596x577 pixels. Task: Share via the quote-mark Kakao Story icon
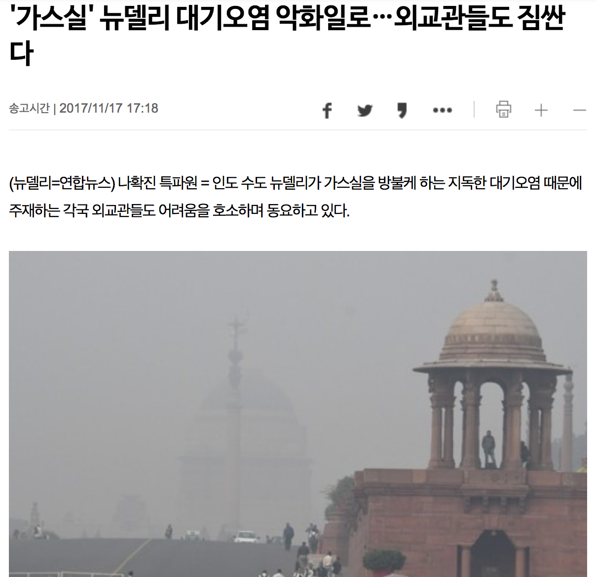[x=403, y=110]
